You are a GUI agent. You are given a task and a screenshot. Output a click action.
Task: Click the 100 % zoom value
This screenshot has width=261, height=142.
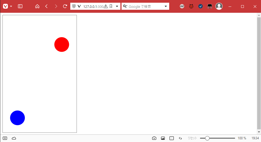click(x=242, y=138)
